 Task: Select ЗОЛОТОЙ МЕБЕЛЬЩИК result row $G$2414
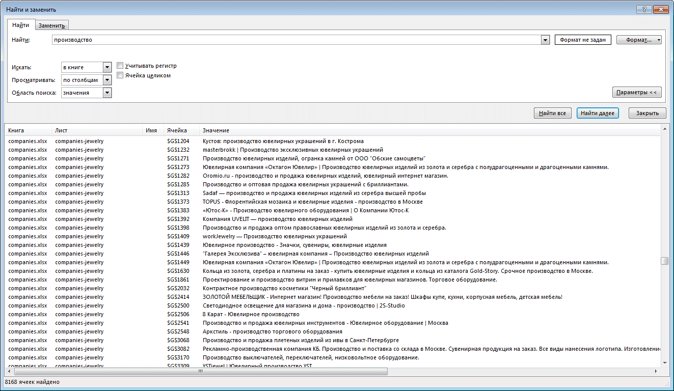[x=333, y=297]
